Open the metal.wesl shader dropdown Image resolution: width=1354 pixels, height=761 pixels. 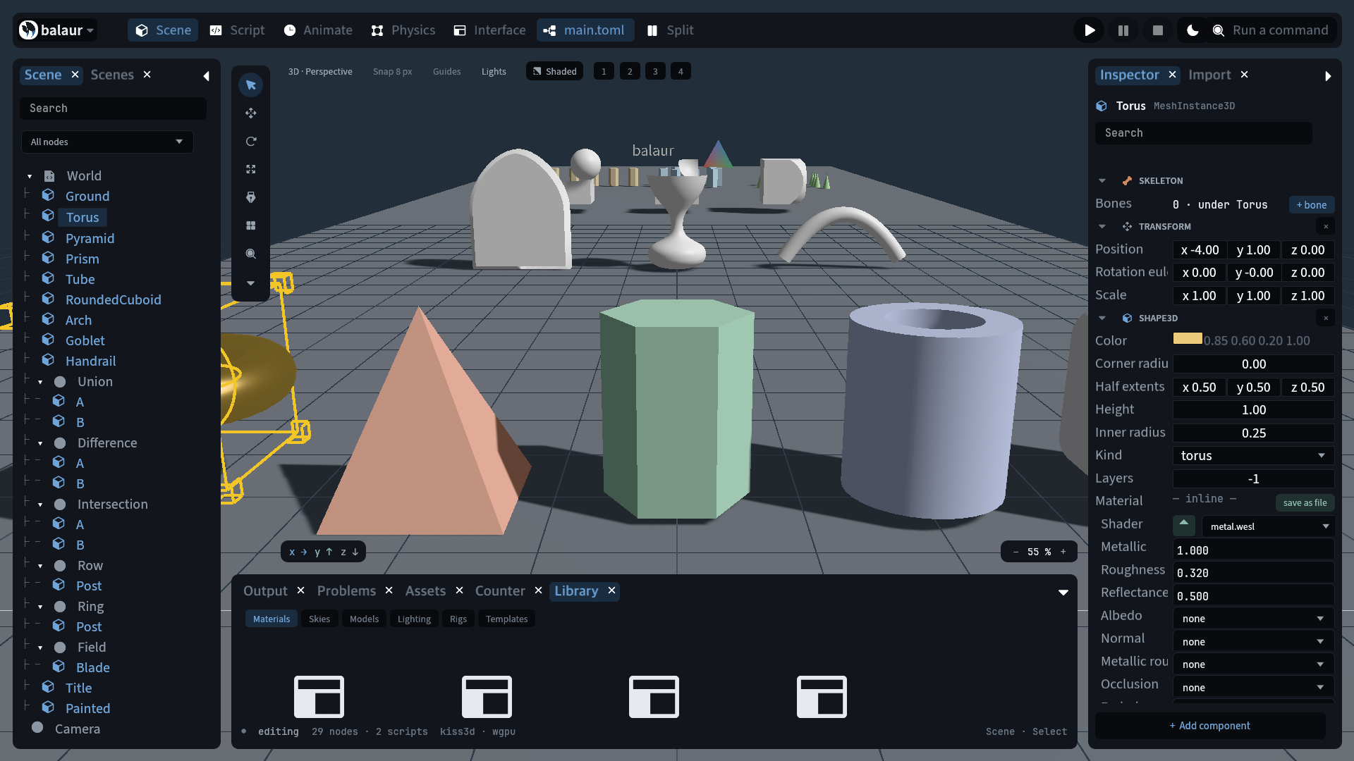click(1269, 526)
